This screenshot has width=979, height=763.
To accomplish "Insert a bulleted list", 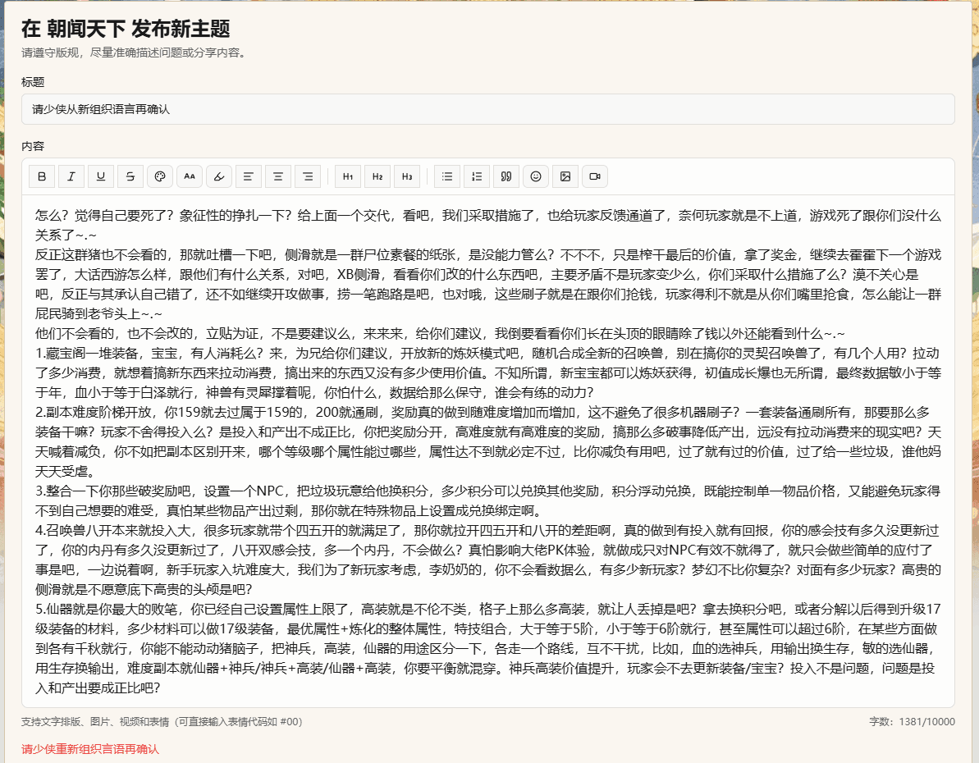I will click(x=447, y=176).
